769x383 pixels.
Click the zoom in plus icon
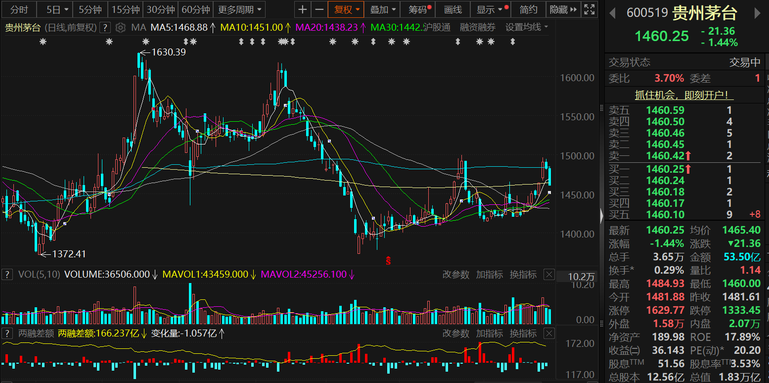point(303,9)
